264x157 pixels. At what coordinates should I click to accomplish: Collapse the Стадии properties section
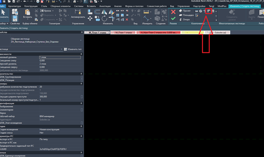[81, 126]
